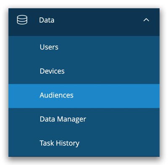Pick the last submenu item Task History
Image resolution: width=168 pixels, height=165 pixels.
click(60, 143)
